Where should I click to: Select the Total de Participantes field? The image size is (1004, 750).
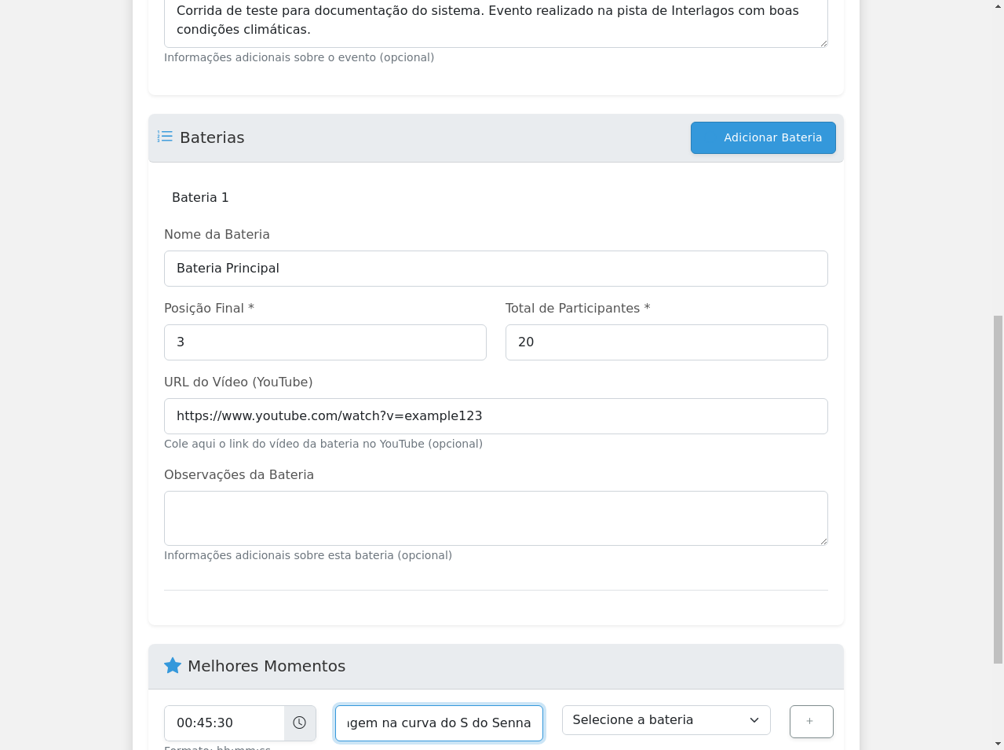tap(666, 342)
